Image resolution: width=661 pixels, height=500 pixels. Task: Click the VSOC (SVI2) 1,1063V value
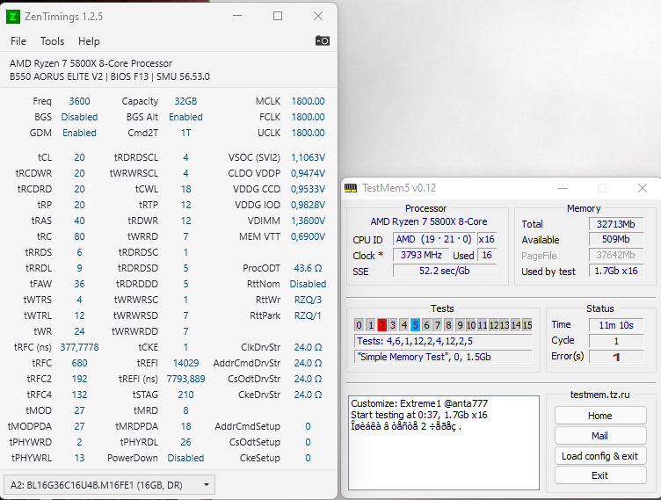point(309,157)
